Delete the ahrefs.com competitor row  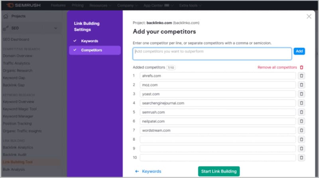point(301,76)
